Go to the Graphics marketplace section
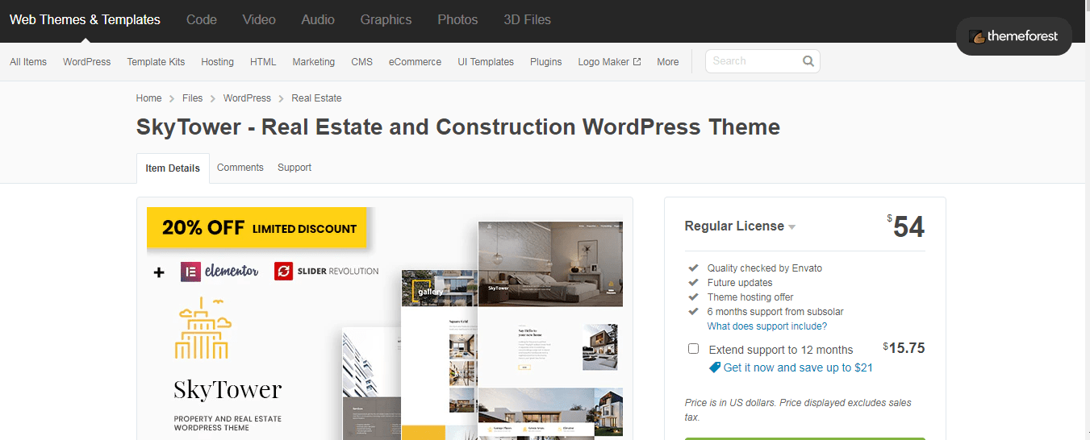Image resolution: width=1090 pixels, height=440 pixels. [x=386, y=20]
